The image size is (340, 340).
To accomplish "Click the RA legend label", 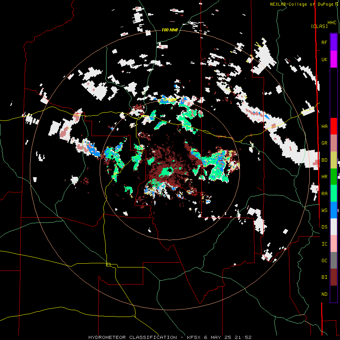I will coord(324,194).
